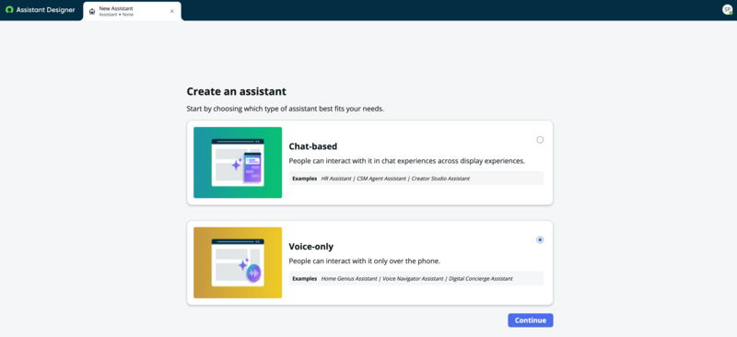Click the HR Assistant examples line
The height and width of the screenshot is (337, 737).
(416, 178)
